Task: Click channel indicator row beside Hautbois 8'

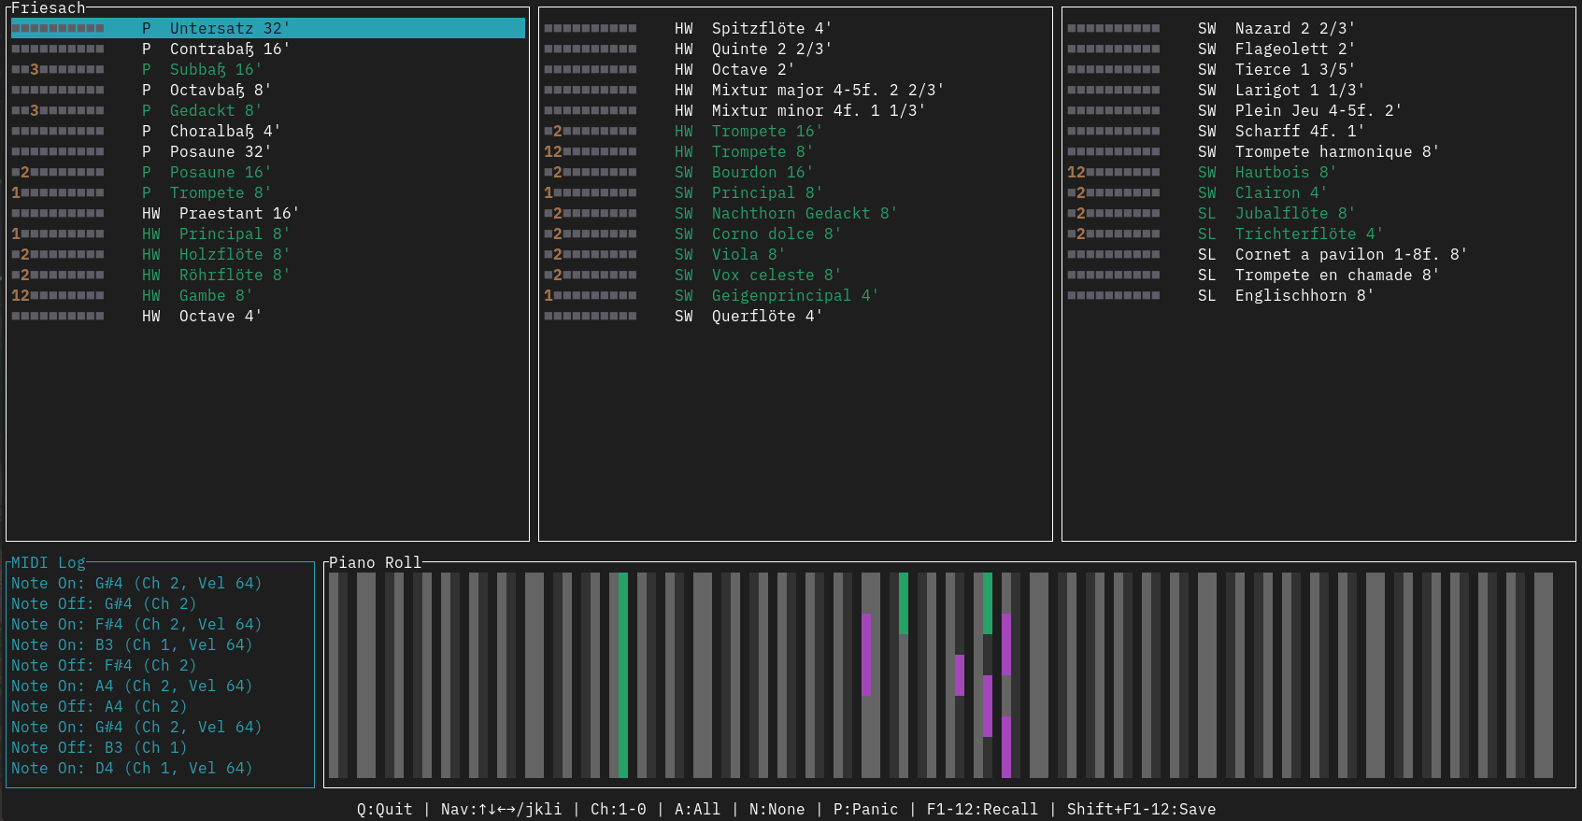Action: pos(1114,173)
